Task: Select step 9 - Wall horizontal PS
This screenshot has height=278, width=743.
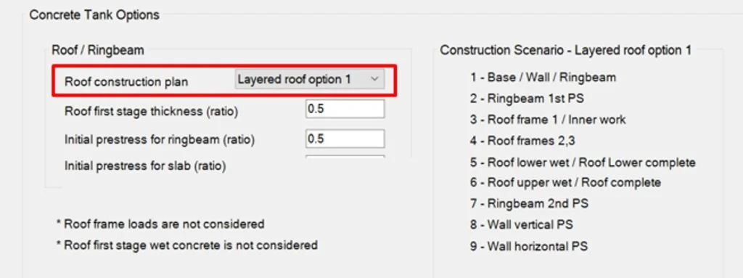Action: tap(529, 246)
